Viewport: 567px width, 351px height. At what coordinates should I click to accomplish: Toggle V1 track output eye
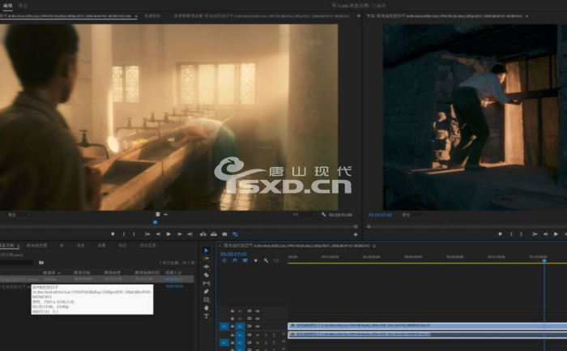(258, 327)
